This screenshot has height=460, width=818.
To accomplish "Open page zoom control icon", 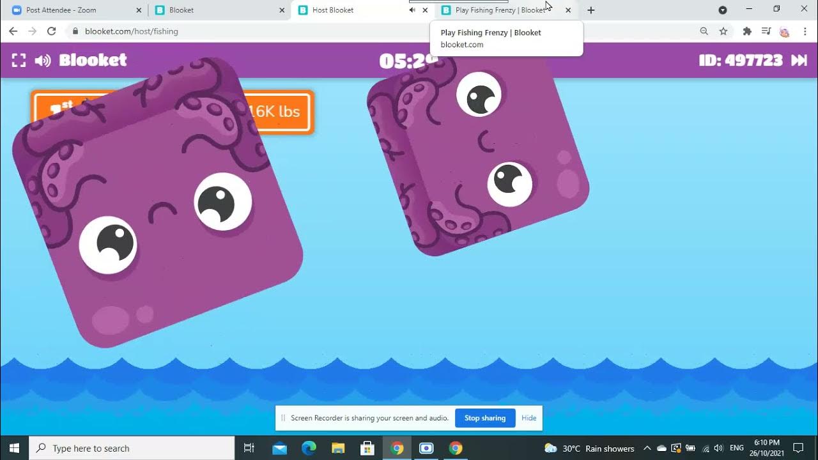I will 704,31.
